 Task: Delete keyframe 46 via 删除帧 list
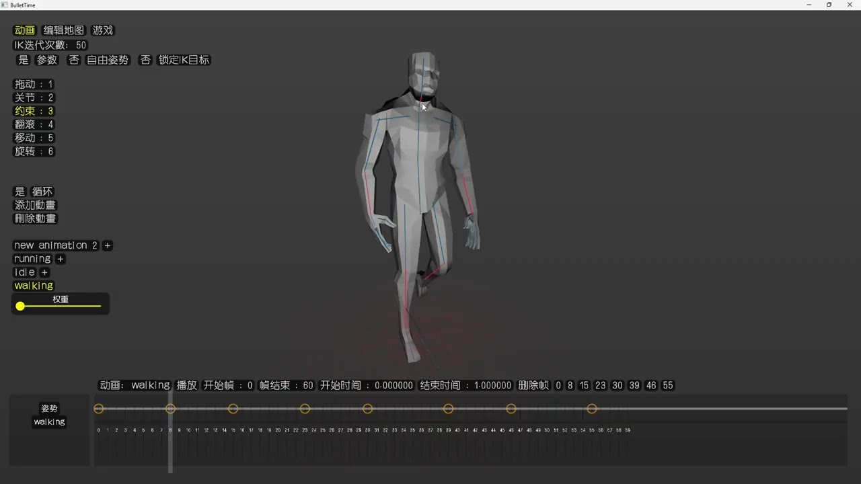point(651,385)
